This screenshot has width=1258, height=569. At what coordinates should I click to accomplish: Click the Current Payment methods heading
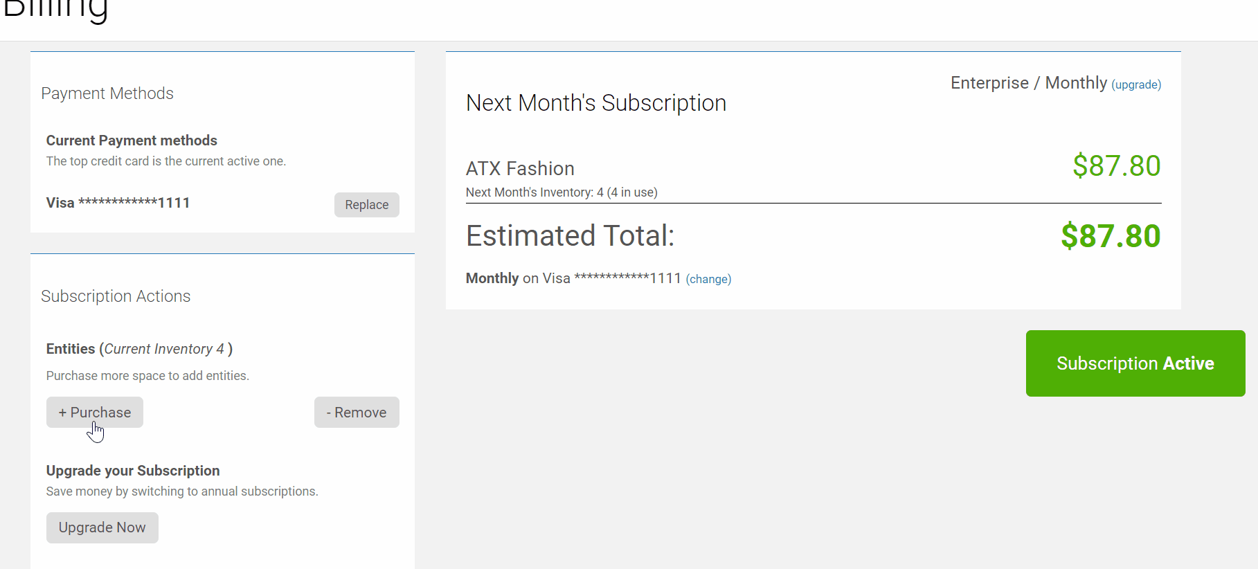[x=132, y=141]
